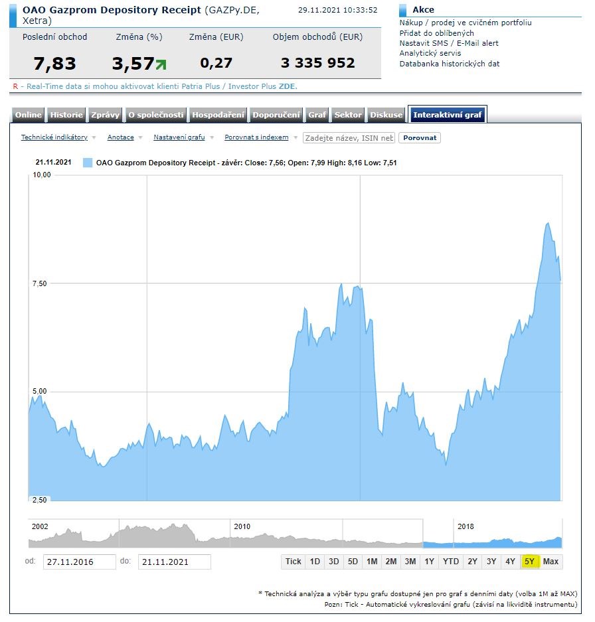Open the Hospodaření tab
This screenshot has width=595, height=622.
[x=218, y=115]
